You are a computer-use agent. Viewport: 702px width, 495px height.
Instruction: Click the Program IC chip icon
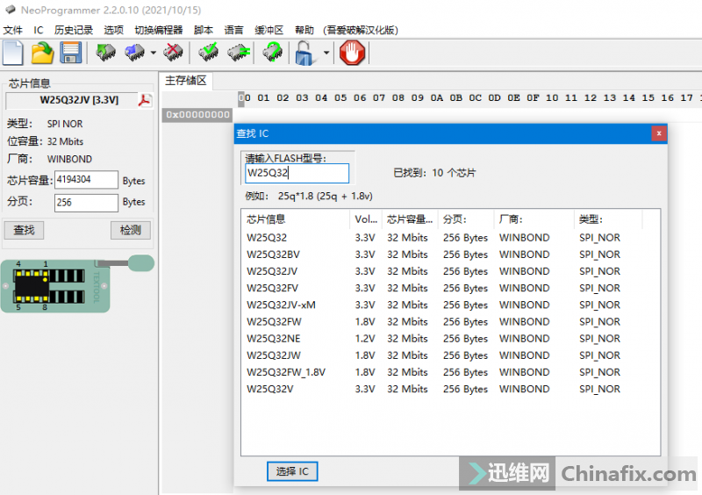tap(135, 53)
